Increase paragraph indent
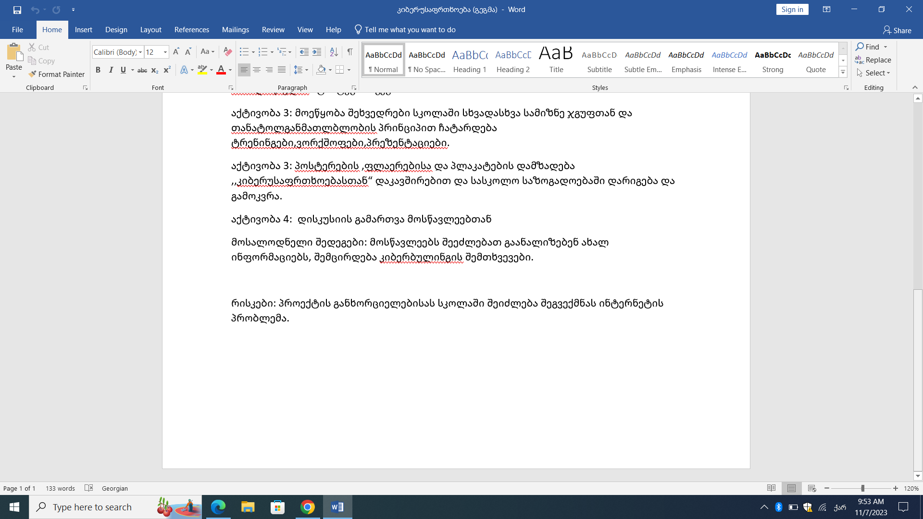 [x=317, y=52]
